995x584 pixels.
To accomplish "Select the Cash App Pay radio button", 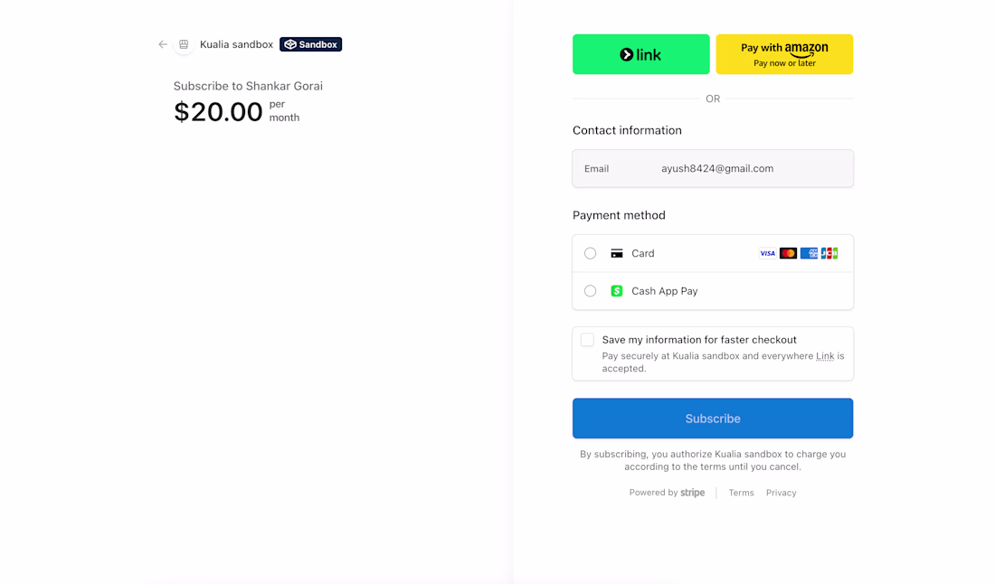I will point(591,291).
